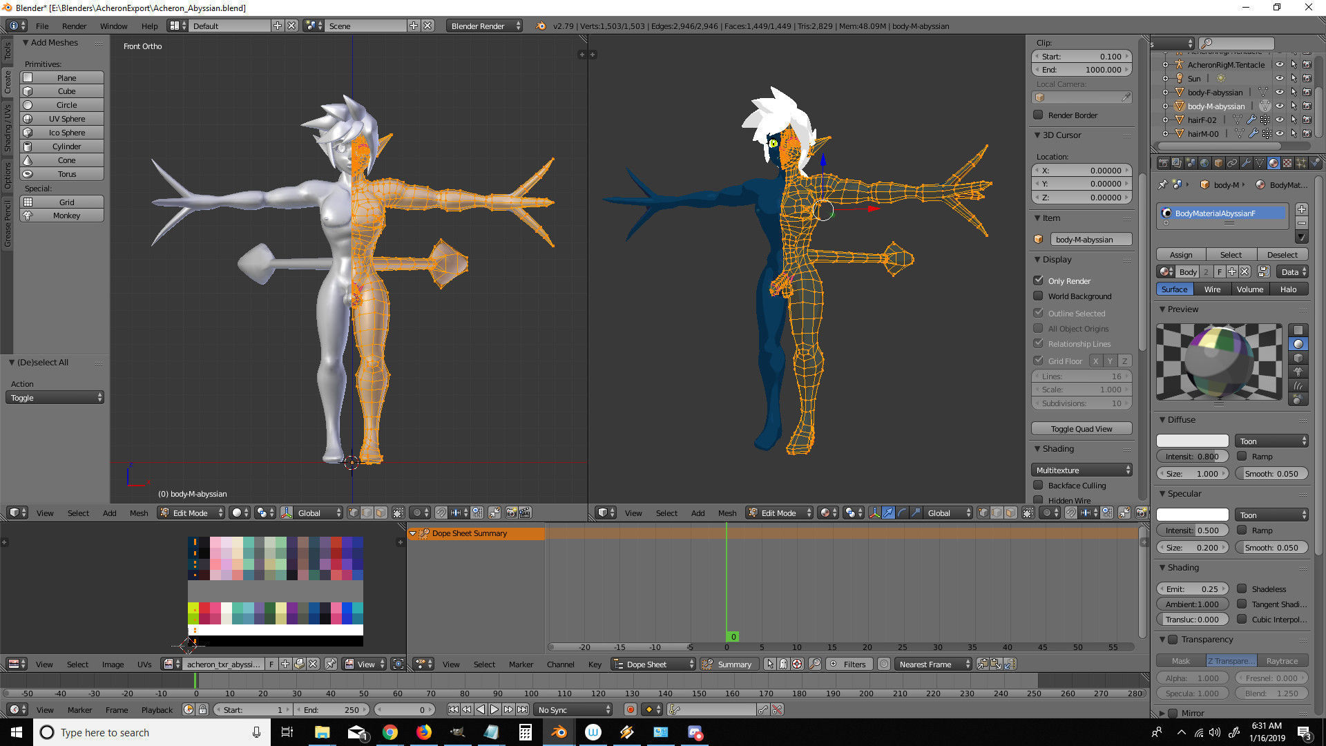The image size is (1326, 746).
Task: Add a UV Sphere primitive
Action: (62, 119)
